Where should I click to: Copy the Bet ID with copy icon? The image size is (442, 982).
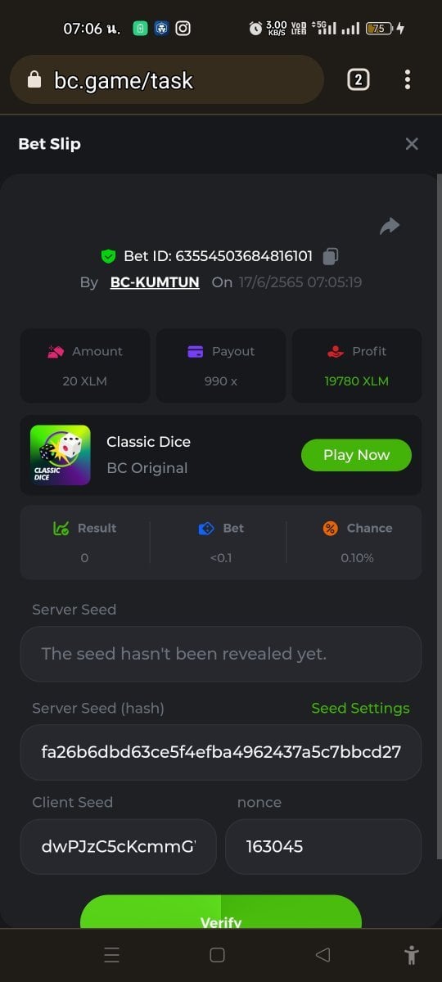pyautogui.click(x=331, y=256)
